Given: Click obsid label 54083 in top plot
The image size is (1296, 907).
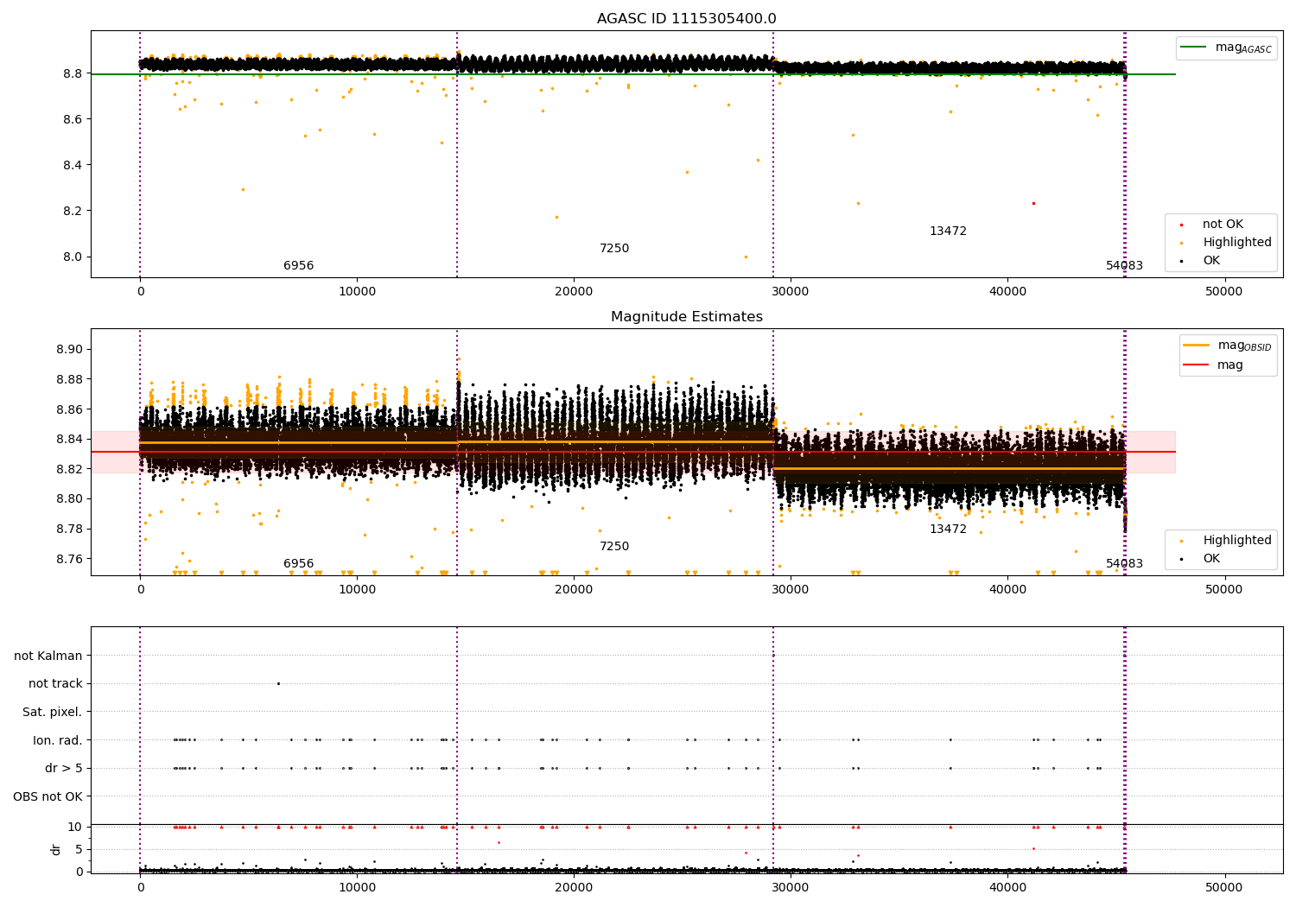Looking at the screenshot, I should click(x=1124, y=266).
